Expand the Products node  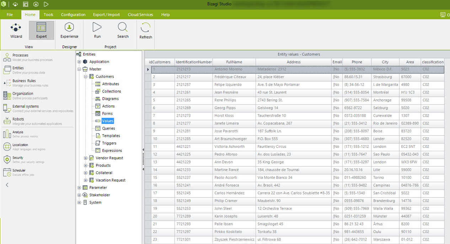click(86, 165)
